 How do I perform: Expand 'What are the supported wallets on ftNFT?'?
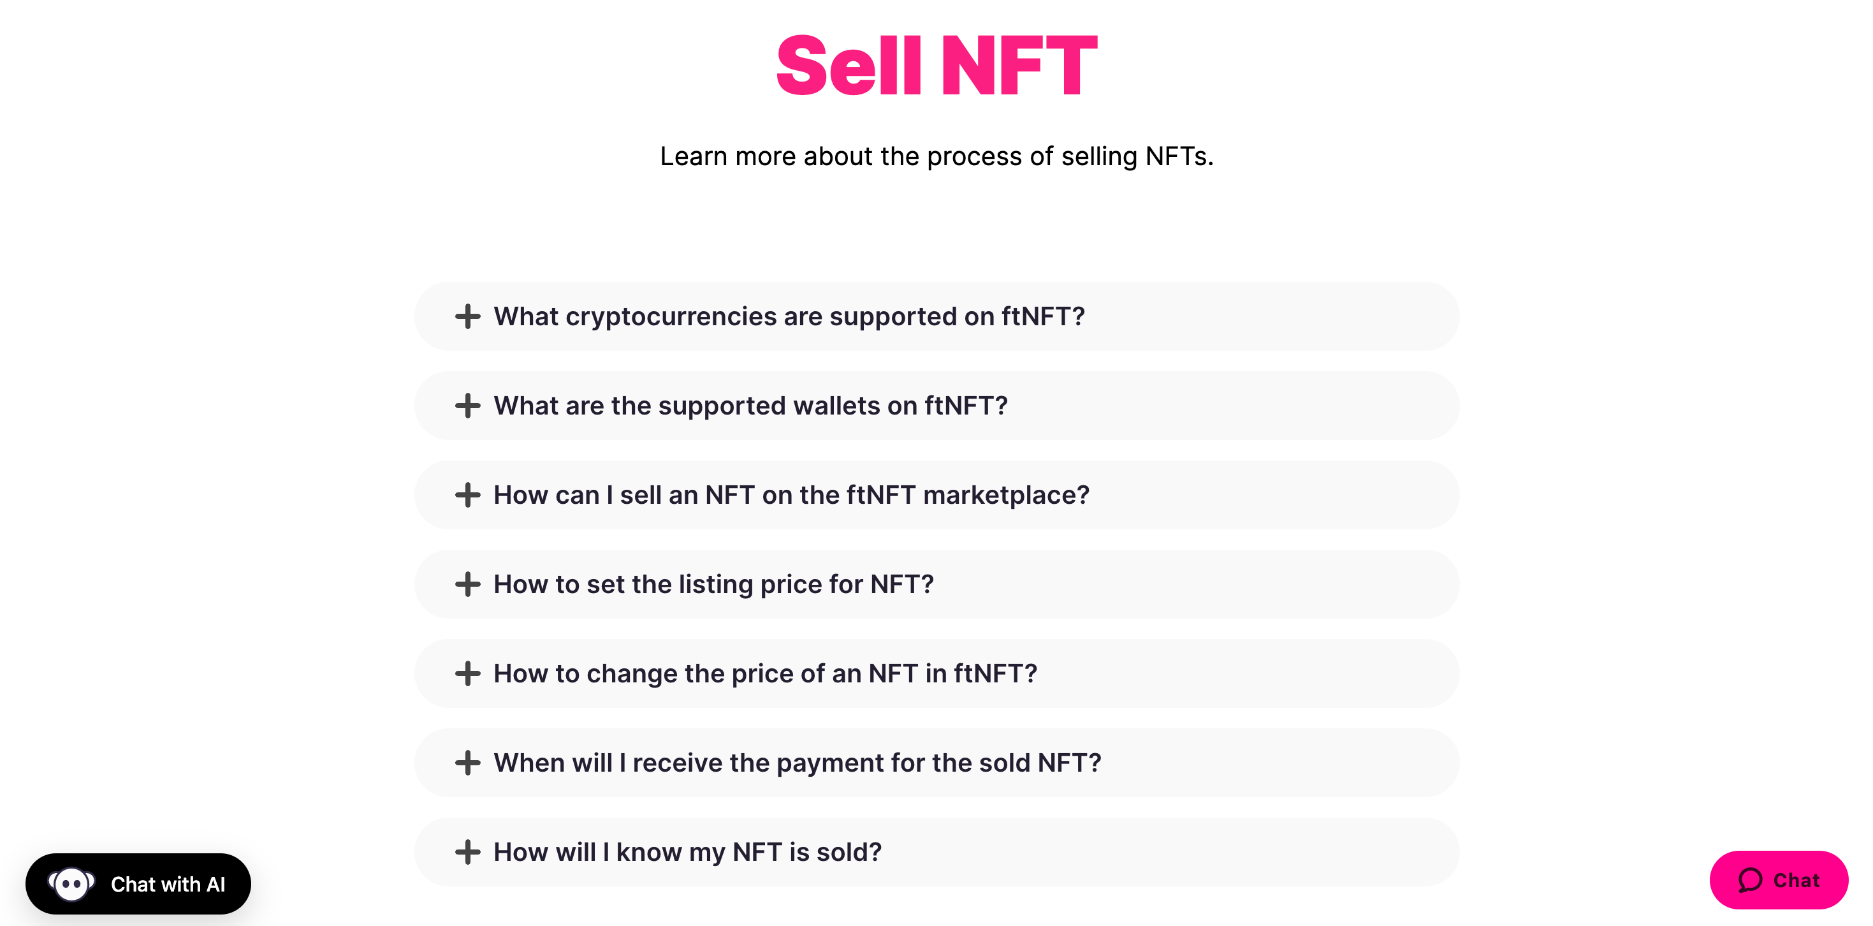pos(750,405)
